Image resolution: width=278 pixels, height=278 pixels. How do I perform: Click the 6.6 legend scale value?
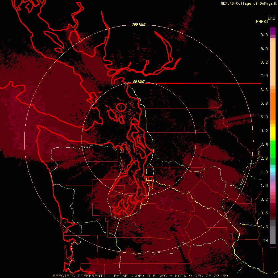point(264,90)
